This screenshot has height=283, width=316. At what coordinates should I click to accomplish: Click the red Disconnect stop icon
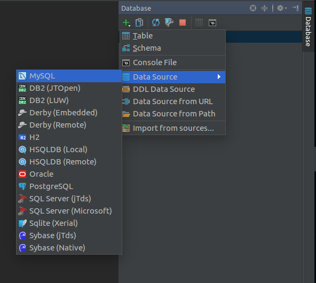point(183,22)
